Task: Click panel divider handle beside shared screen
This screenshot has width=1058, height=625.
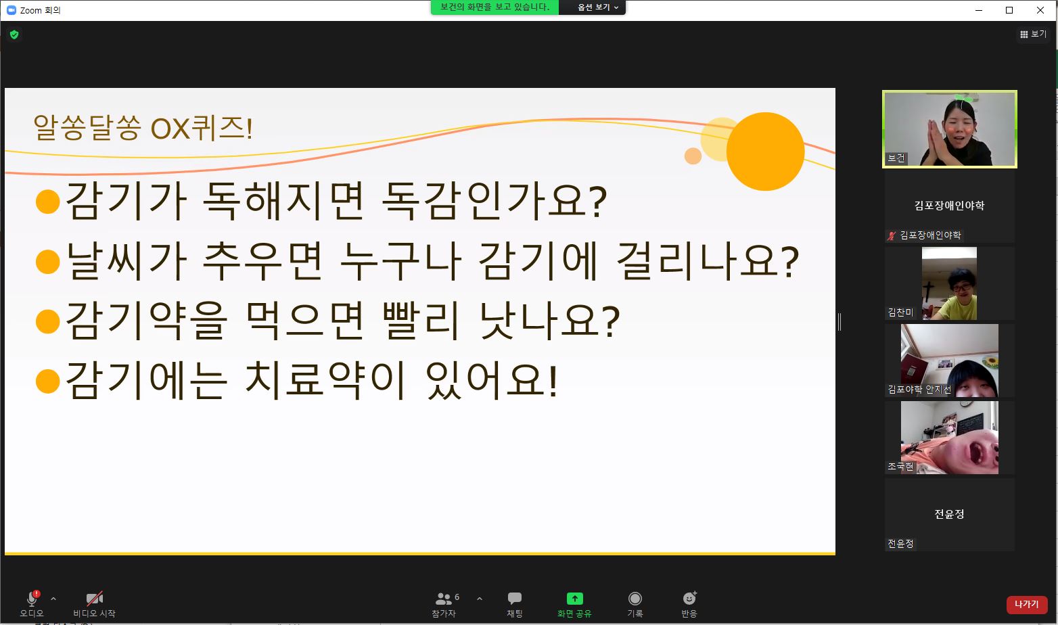Action: click(839, 322)
